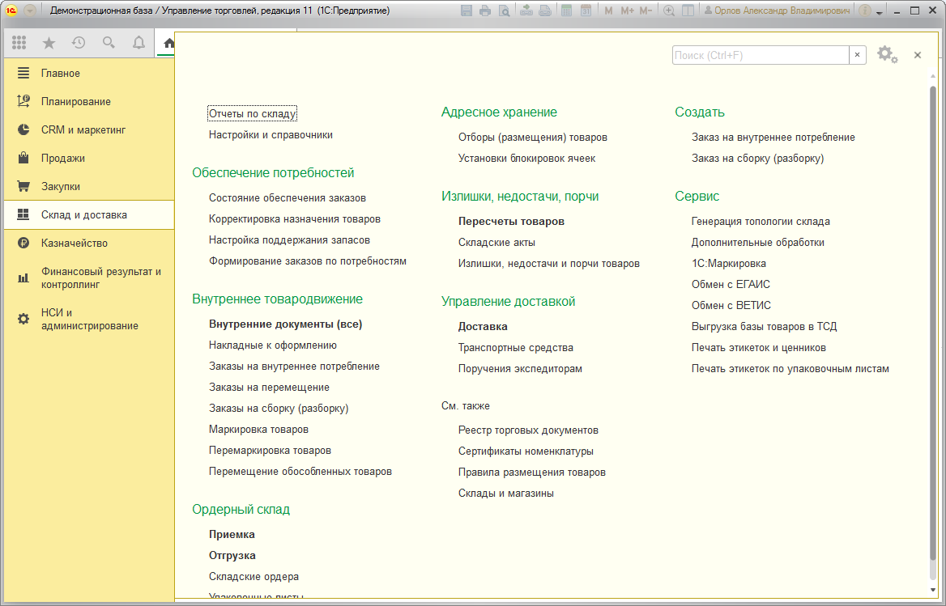Viewport: 946px width, 606px height.
Task: Open the CRM и маркетинг section
Action: tap(89, 129)
